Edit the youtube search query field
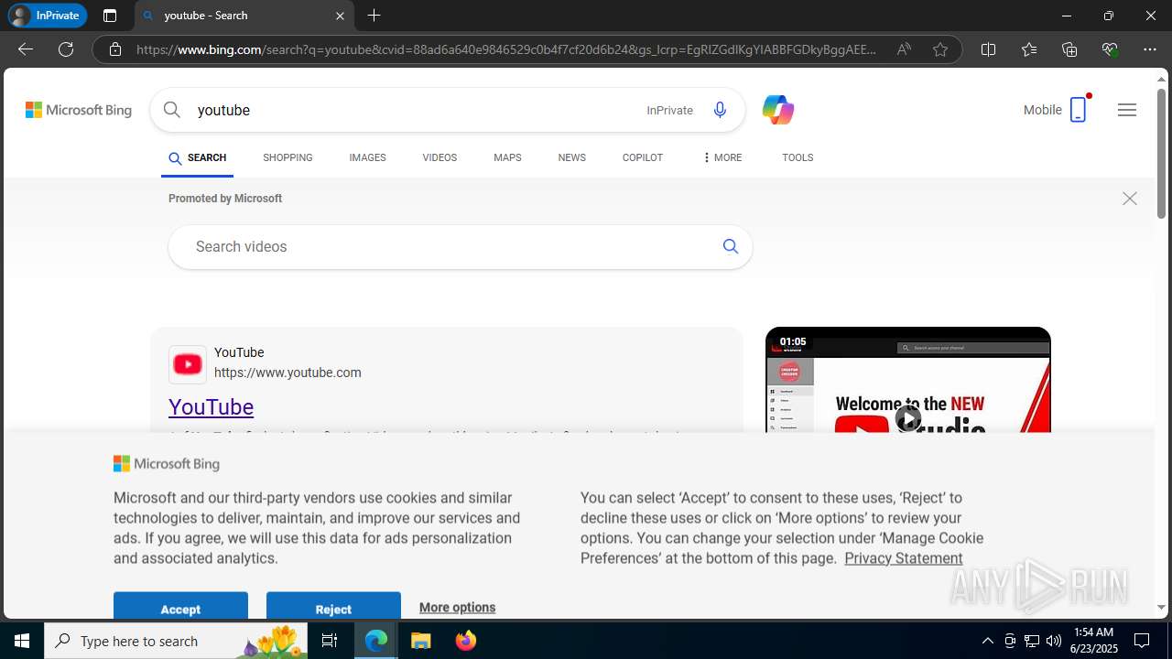Image resolution: width=1172 pixels, height=659 pixels. click(x=412, y=110)
